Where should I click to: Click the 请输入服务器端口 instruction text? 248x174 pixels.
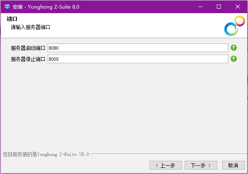(30, 27)
